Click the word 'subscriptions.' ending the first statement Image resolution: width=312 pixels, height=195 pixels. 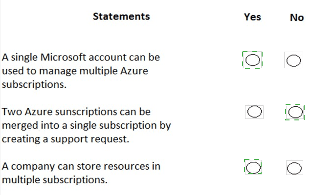34,84
